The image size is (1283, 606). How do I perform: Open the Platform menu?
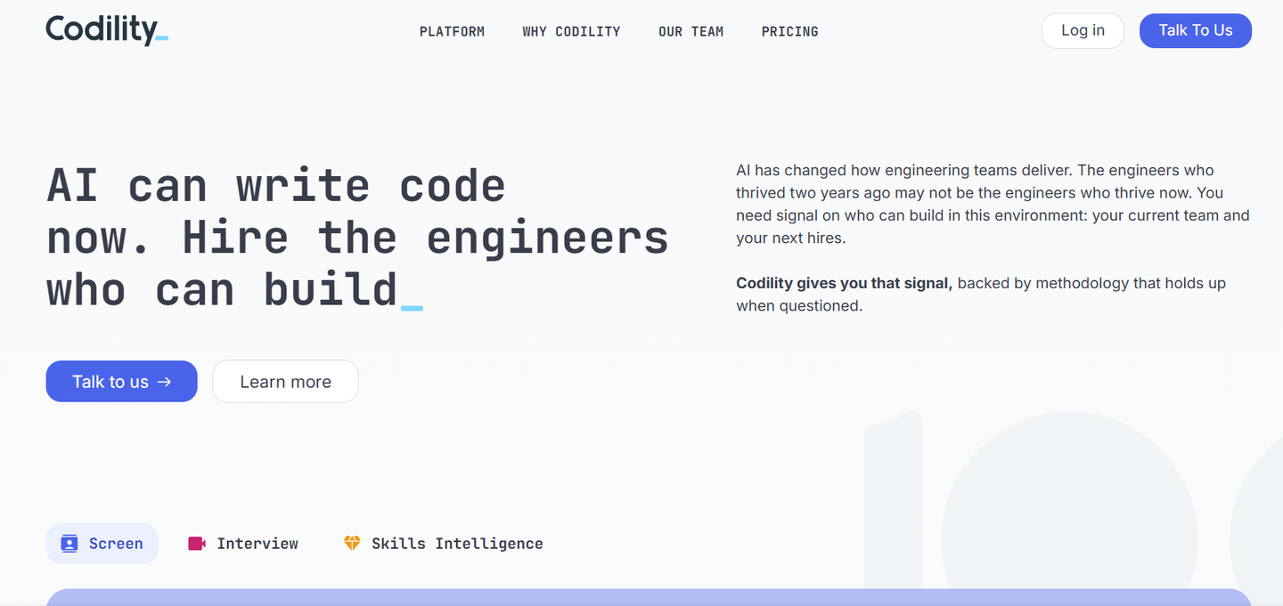pyautogui.click(x=453, y=31)
